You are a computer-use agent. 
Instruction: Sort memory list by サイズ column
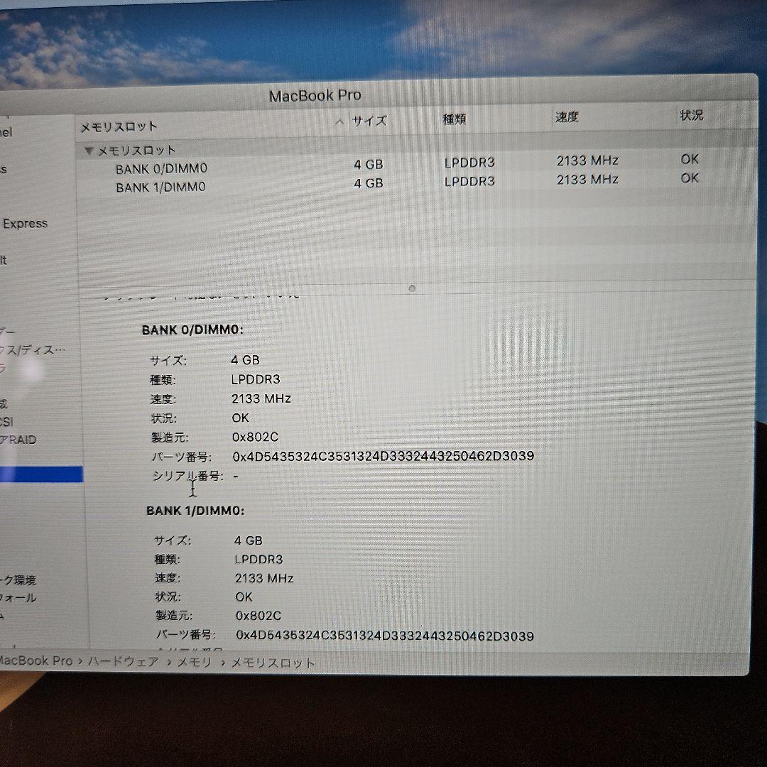(369, 121)
